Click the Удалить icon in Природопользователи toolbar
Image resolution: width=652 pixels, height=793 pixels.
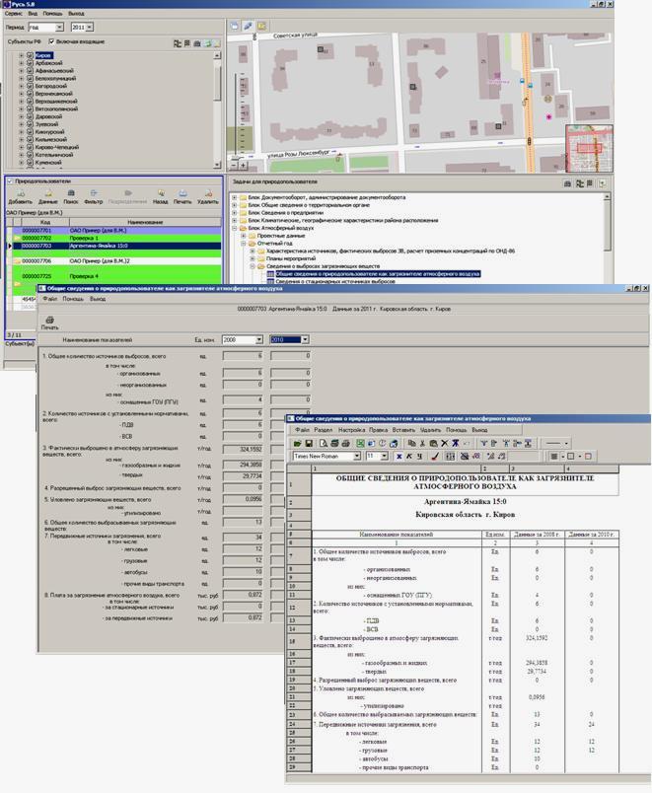(207, 195)
